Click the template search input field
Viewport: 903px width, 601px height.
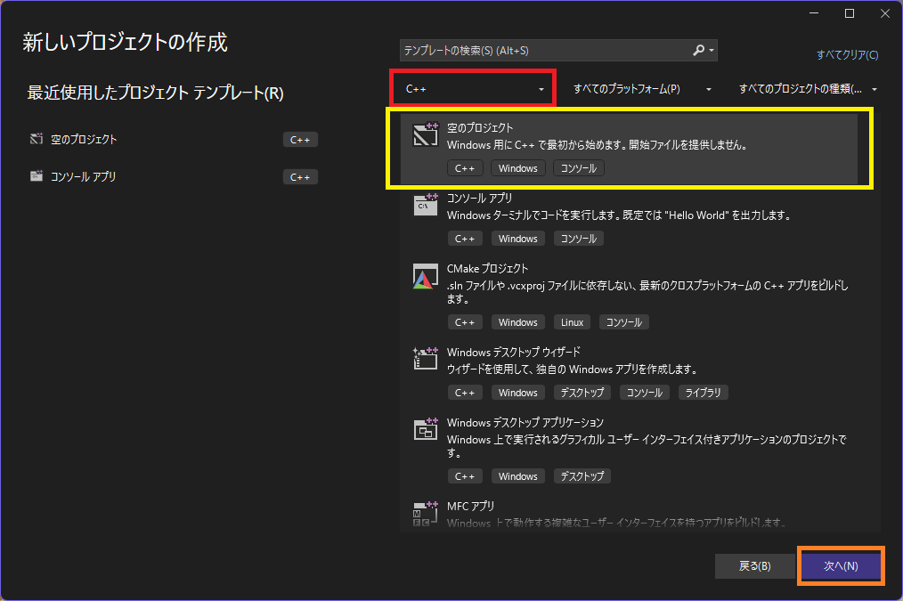coord(534,50)
